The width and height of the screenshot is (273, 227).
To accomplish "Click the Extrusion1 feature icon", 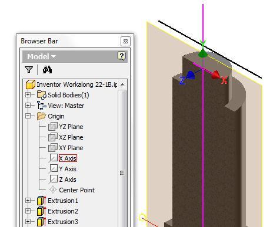I will 42,201.
